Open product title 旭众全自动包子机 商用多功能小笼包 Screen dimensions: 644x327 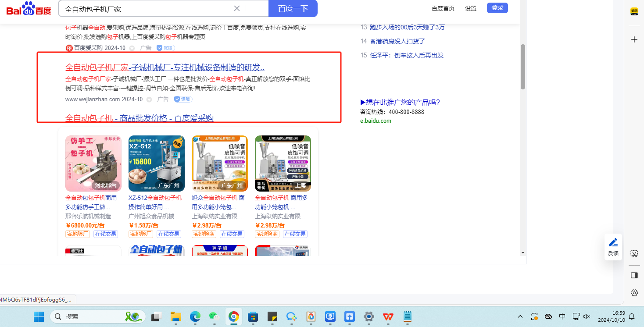click(218, 202)
